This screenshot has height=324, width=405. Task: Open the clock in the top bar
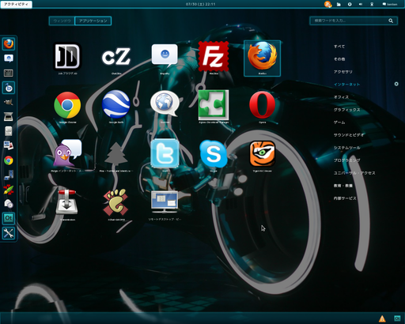click(x=200, y=4)
